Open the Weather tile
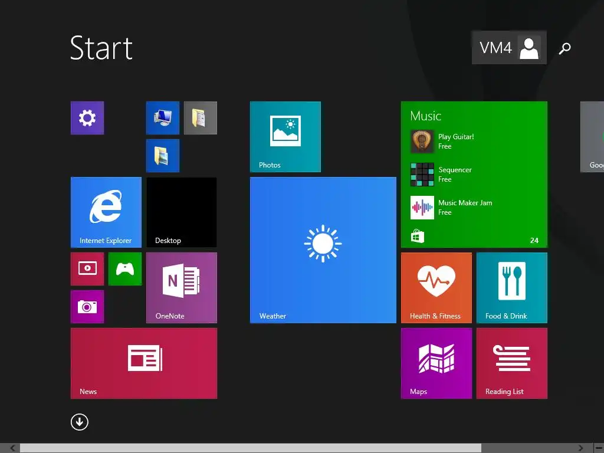Viewport: 604px width, 453px height. (x=323, y=250)
